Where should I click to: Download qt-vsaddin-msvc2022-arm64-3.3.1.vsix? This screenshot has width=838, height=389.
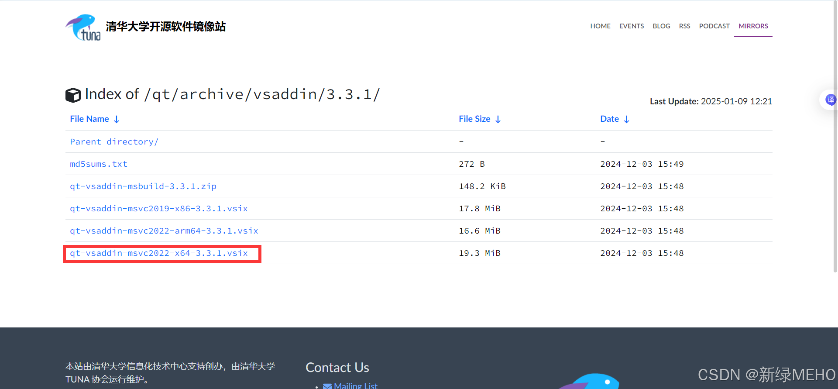point(164,231)
